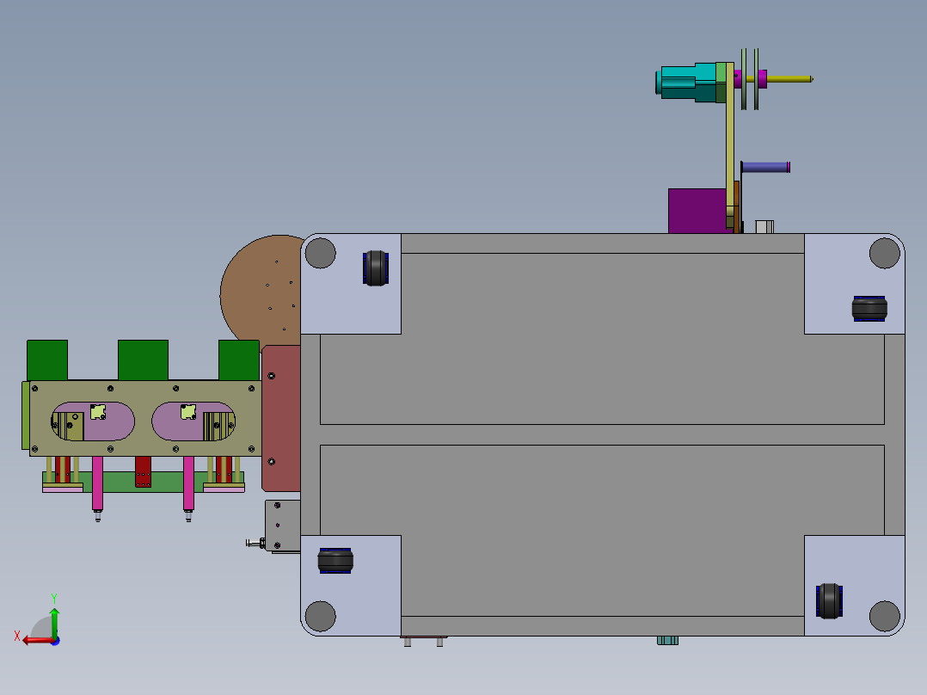Select the left pink vertical rod
927x695 pixels.
[97, 483]
